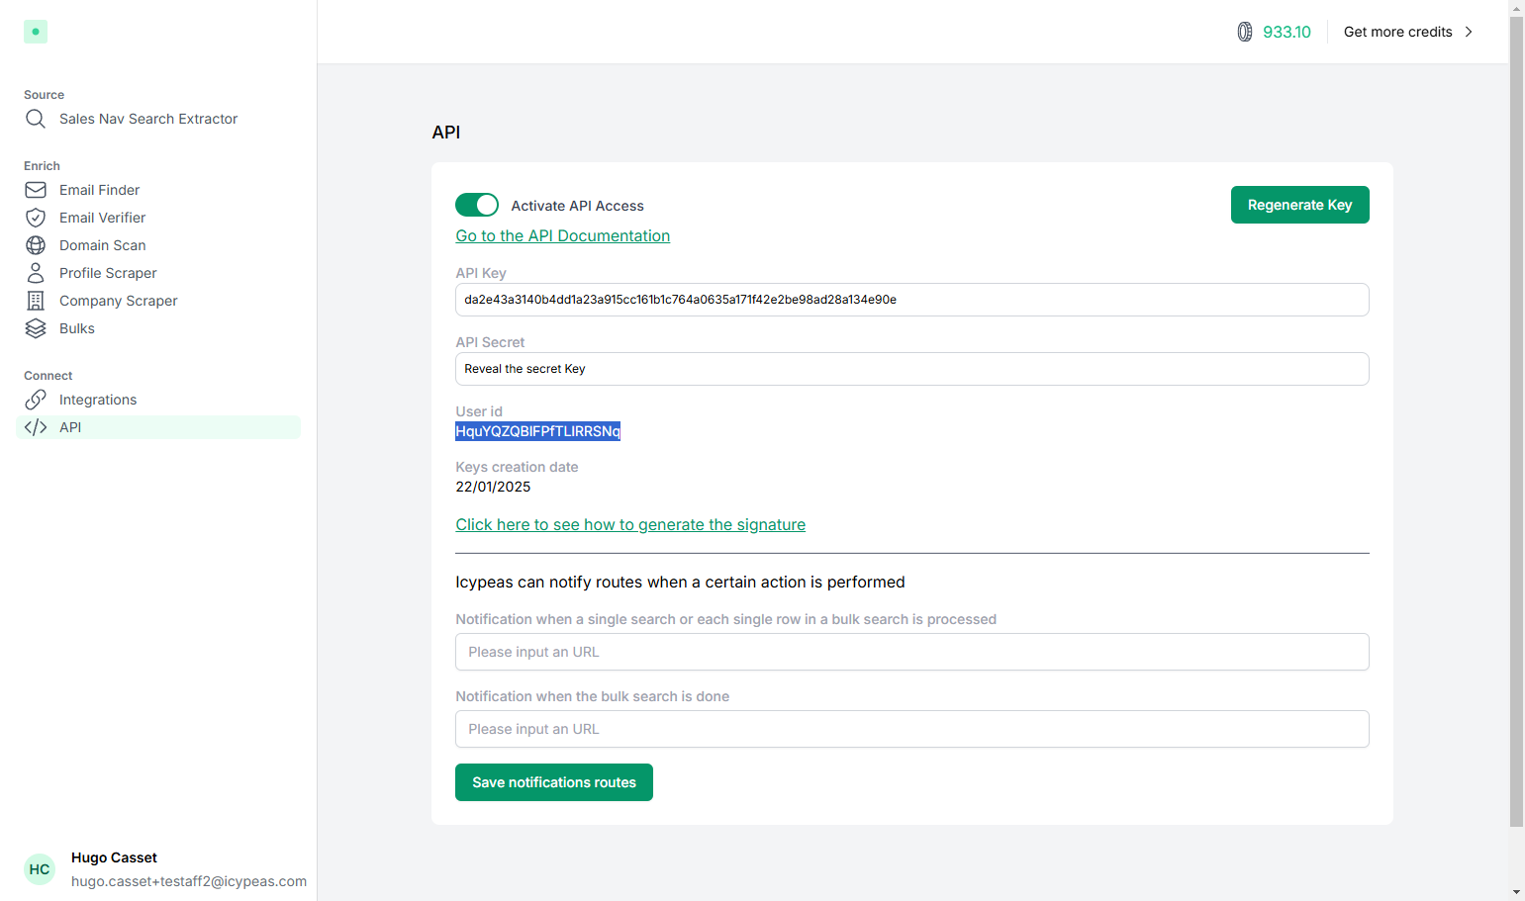This screenshot has width=1525, height=901.
Task: Click the API page heading
Action: click(x=446, y=133)
